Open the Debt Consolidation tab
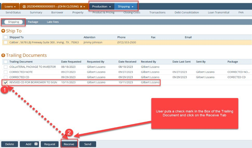This screenshot has width=252, height=148. pos(187,12)
